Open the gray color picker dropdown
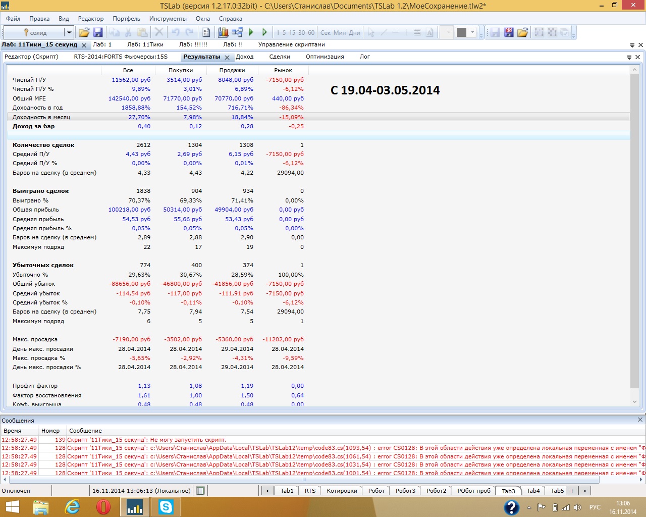 coord(473,33)
